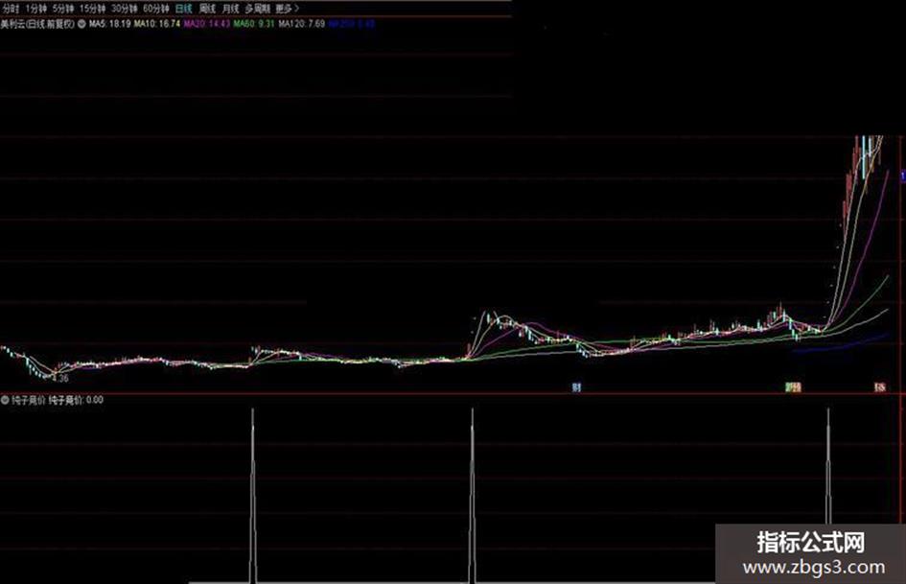Click the second indicator signal spike
906x584 pixels.
click(x=472, y=495)
